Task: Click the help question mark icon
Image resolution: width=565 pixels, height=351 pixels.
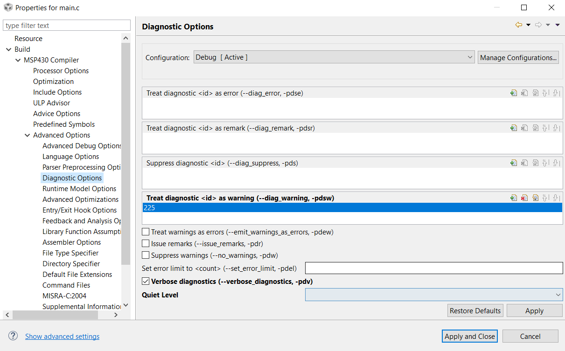Action: pos(13,336)
